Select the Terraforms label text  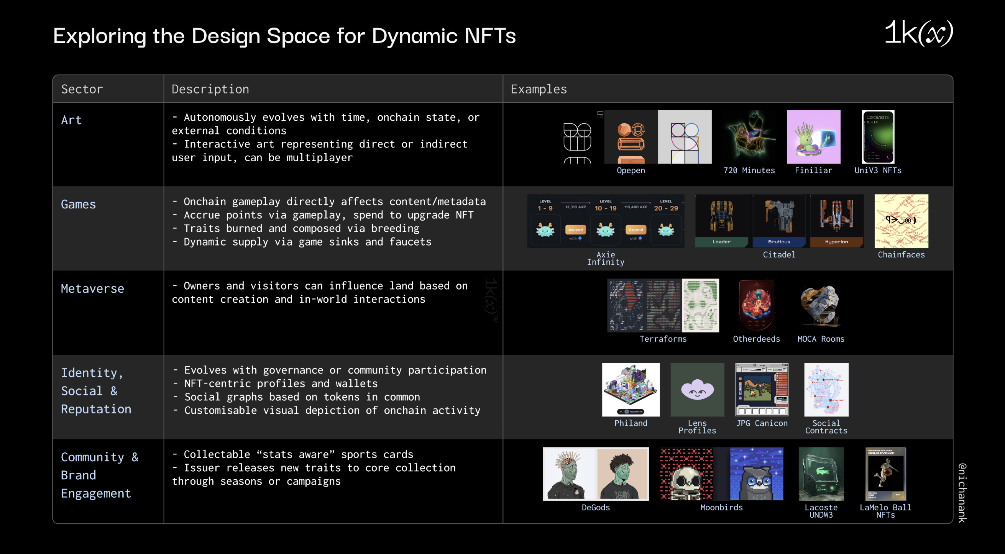(x=663, y=339)
